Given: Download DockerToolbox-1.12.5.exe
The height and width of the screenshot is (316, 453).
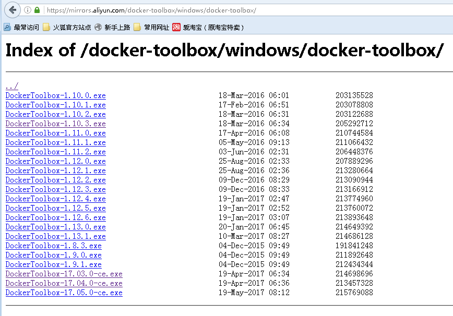Looking at the screenshot, I should (56, 208).
